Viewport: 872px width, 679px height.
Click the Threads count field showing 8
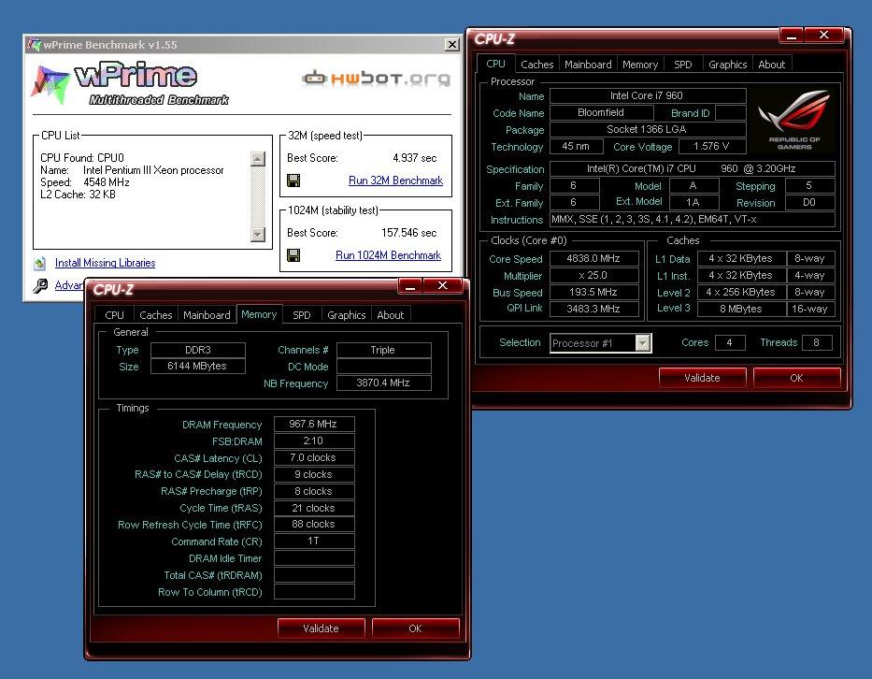coord(816,343)
